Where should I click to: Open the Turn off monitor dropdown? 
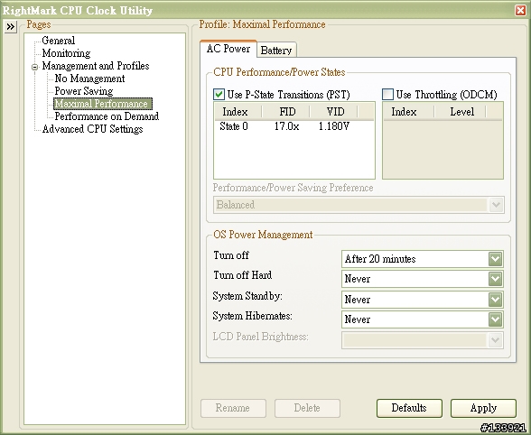(495, 259)
